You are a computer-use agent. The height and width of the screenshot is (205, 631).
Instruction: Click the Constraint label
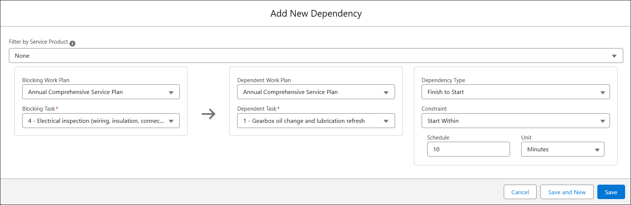click(x=434, y=109)
